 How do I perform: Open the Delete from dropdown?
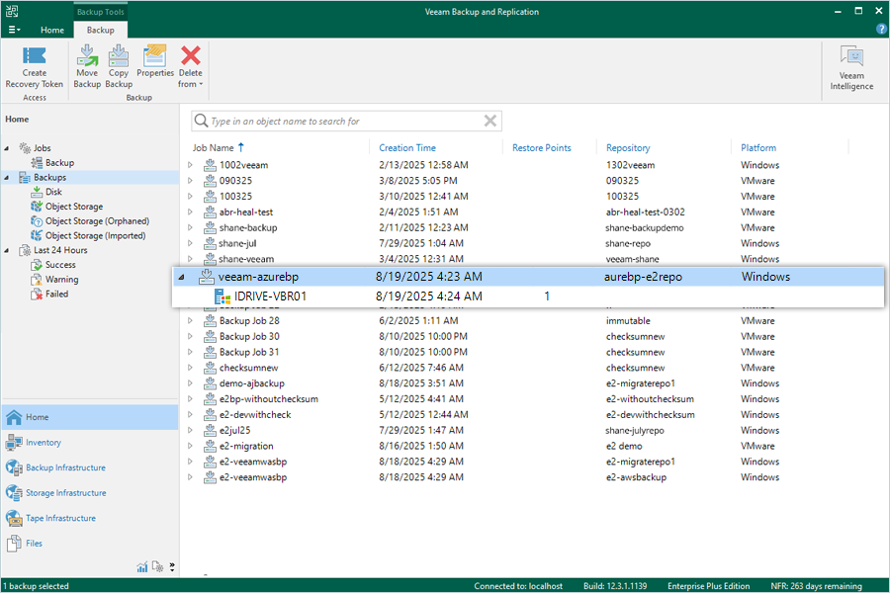(x=190, y=67)
